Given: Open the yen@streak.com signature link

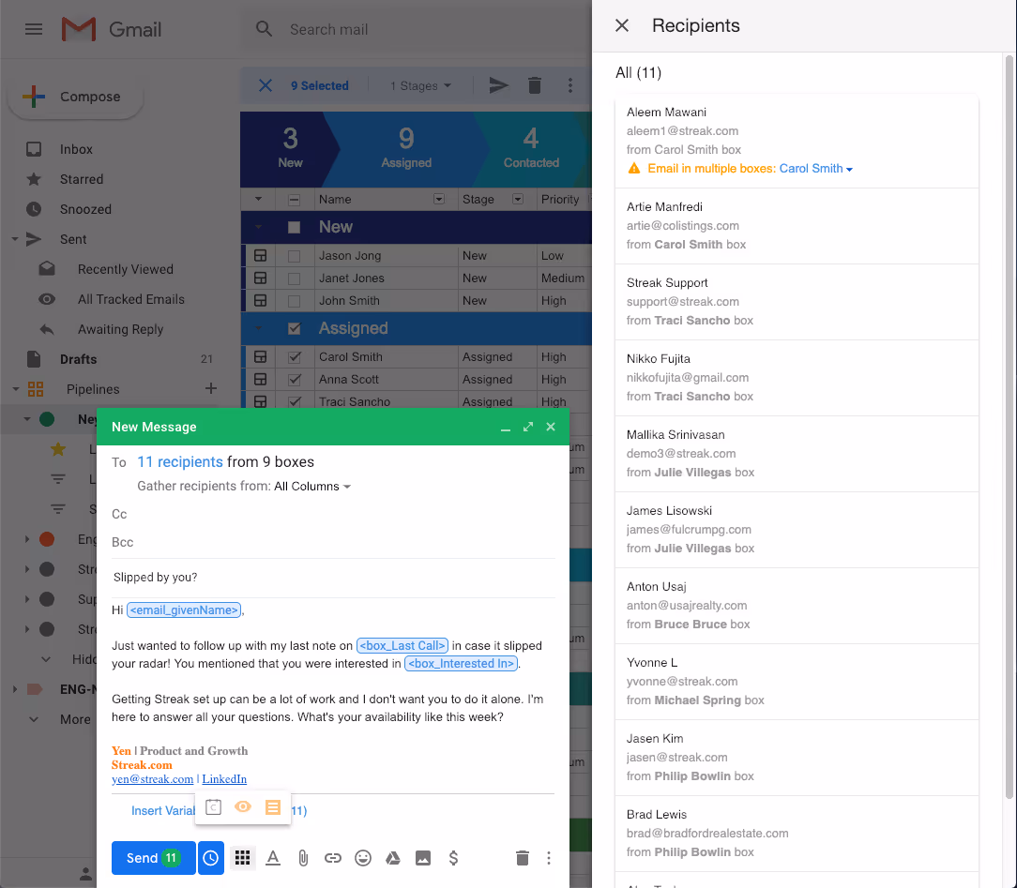Looking at the screenshot, I should [152, 779].
